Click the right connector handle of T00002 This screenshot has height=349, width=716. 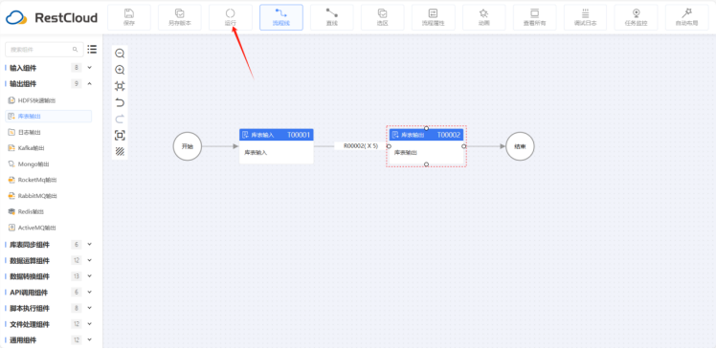[x=463, y=146]
